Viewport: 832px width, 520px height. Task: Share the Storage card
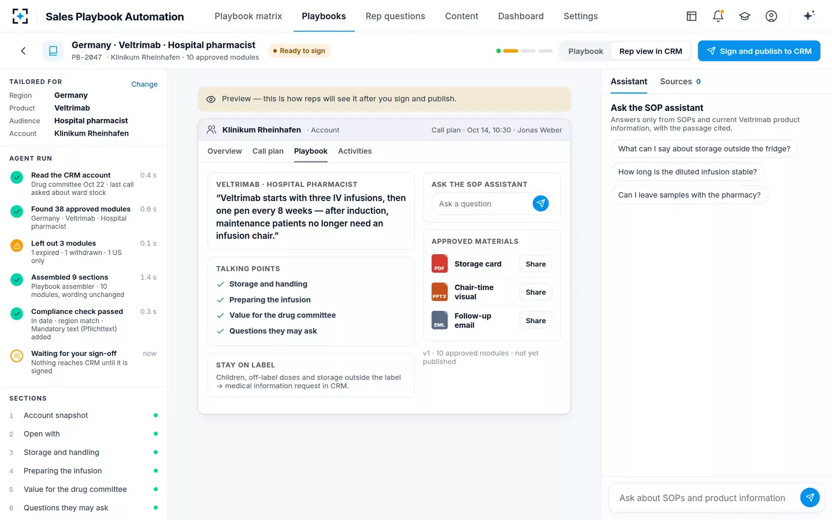pos(536,264)
